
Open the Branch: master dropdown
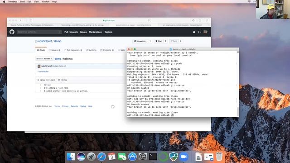pos(44,58)
